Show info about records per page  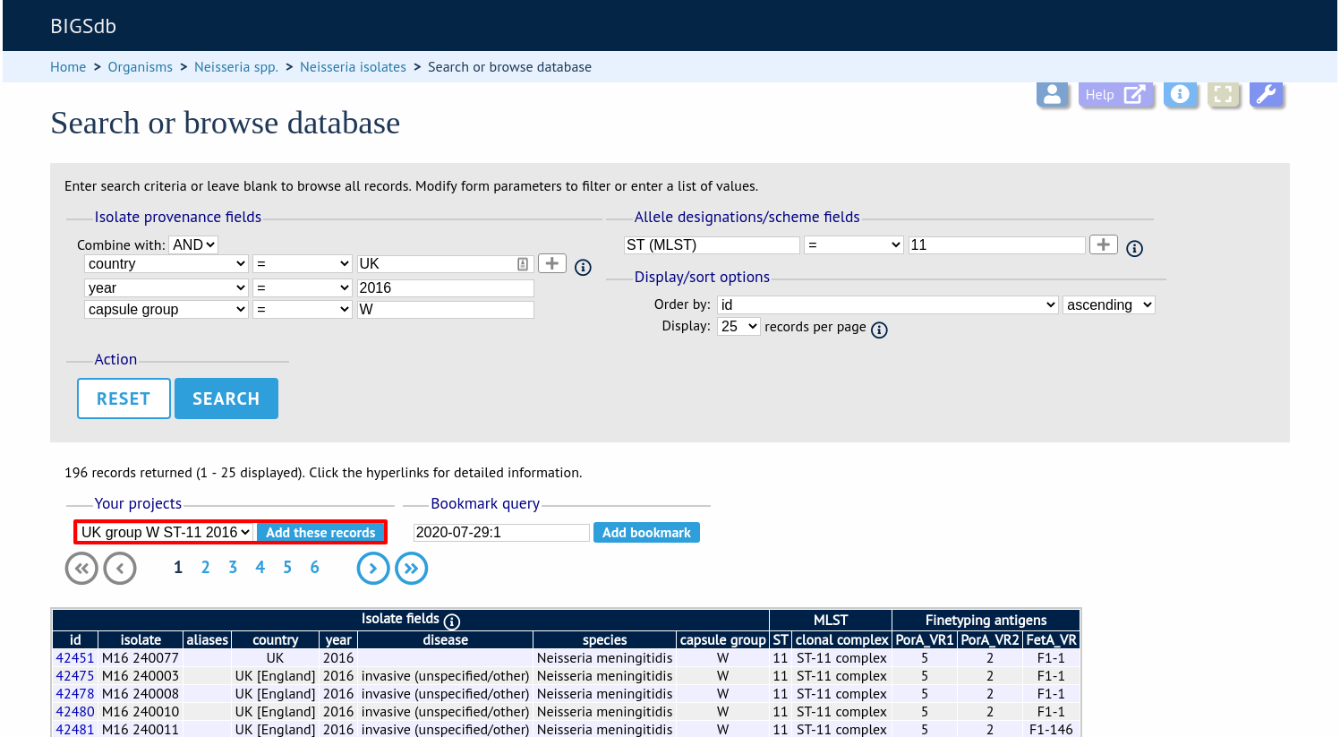coord(880,330)
